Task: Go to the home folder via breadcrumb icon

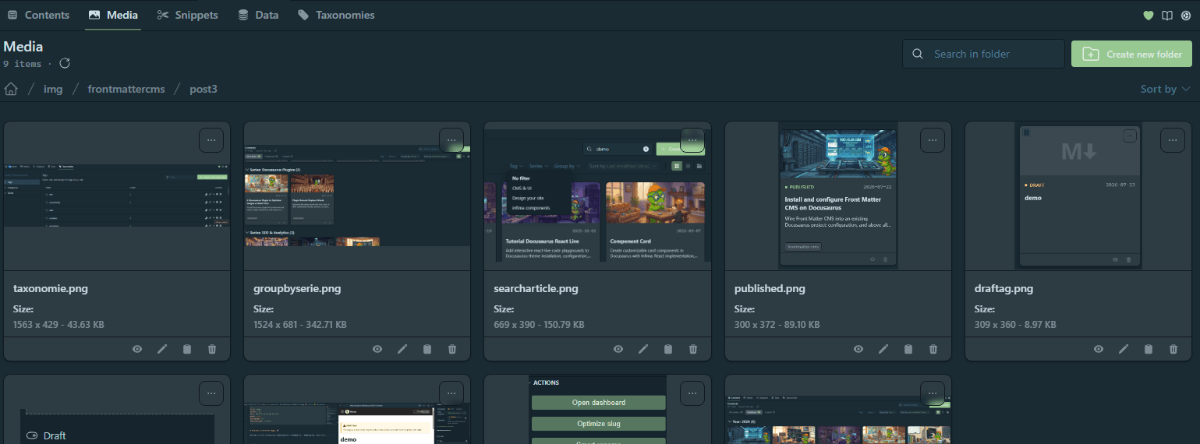Action: (11, 89)
